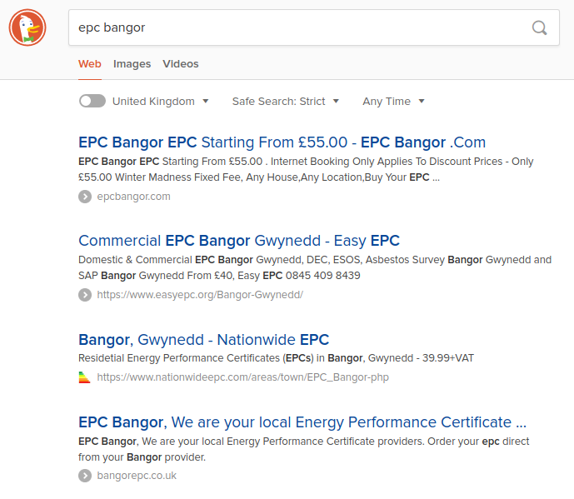Click the nationwideepc.com energy rating favicon
Viewport: 574px width, 499px height.
click(84, 377)
